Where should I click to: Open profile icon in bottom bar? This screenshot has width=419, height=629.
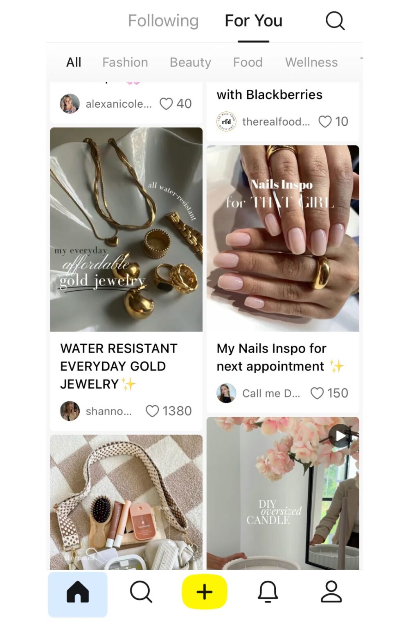coord(331,592)
